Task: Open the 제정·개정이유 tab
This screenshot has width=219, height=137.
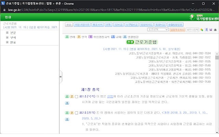Action: tap(82, 25)
